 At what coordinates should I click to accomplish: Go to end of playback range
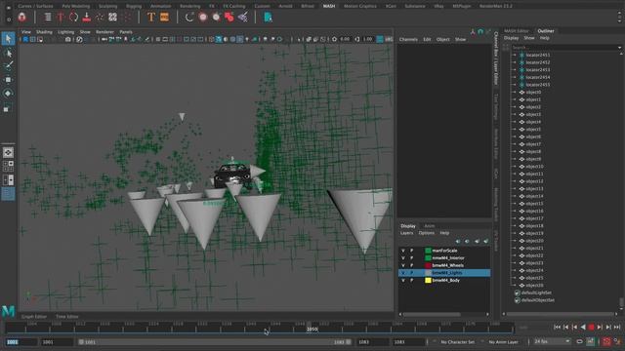[x=617, y=327]
